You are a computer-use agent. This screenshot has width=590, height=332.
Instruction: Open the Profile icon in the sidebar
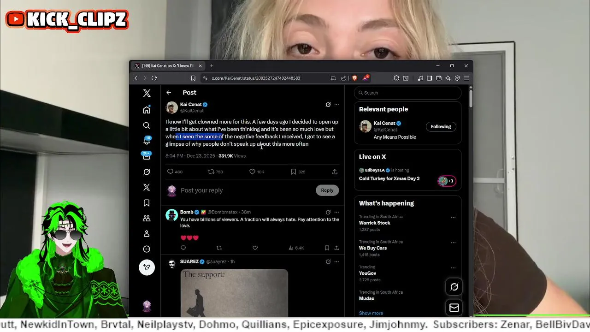(x=147, y=234)
